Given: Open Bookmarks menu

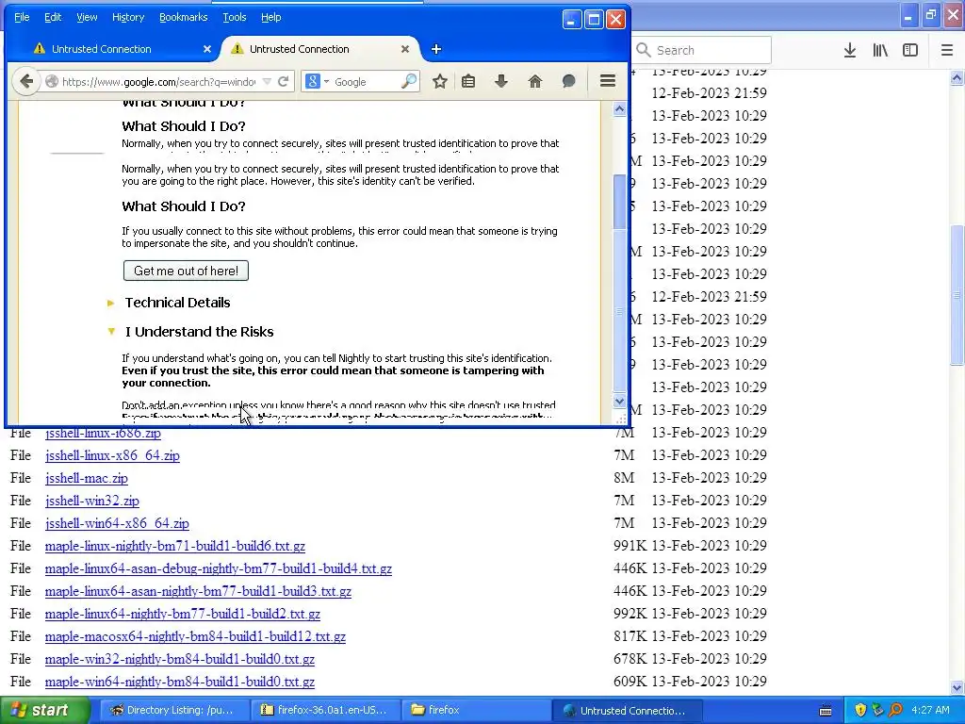Looking at the screenshot, I should [184, 17].
